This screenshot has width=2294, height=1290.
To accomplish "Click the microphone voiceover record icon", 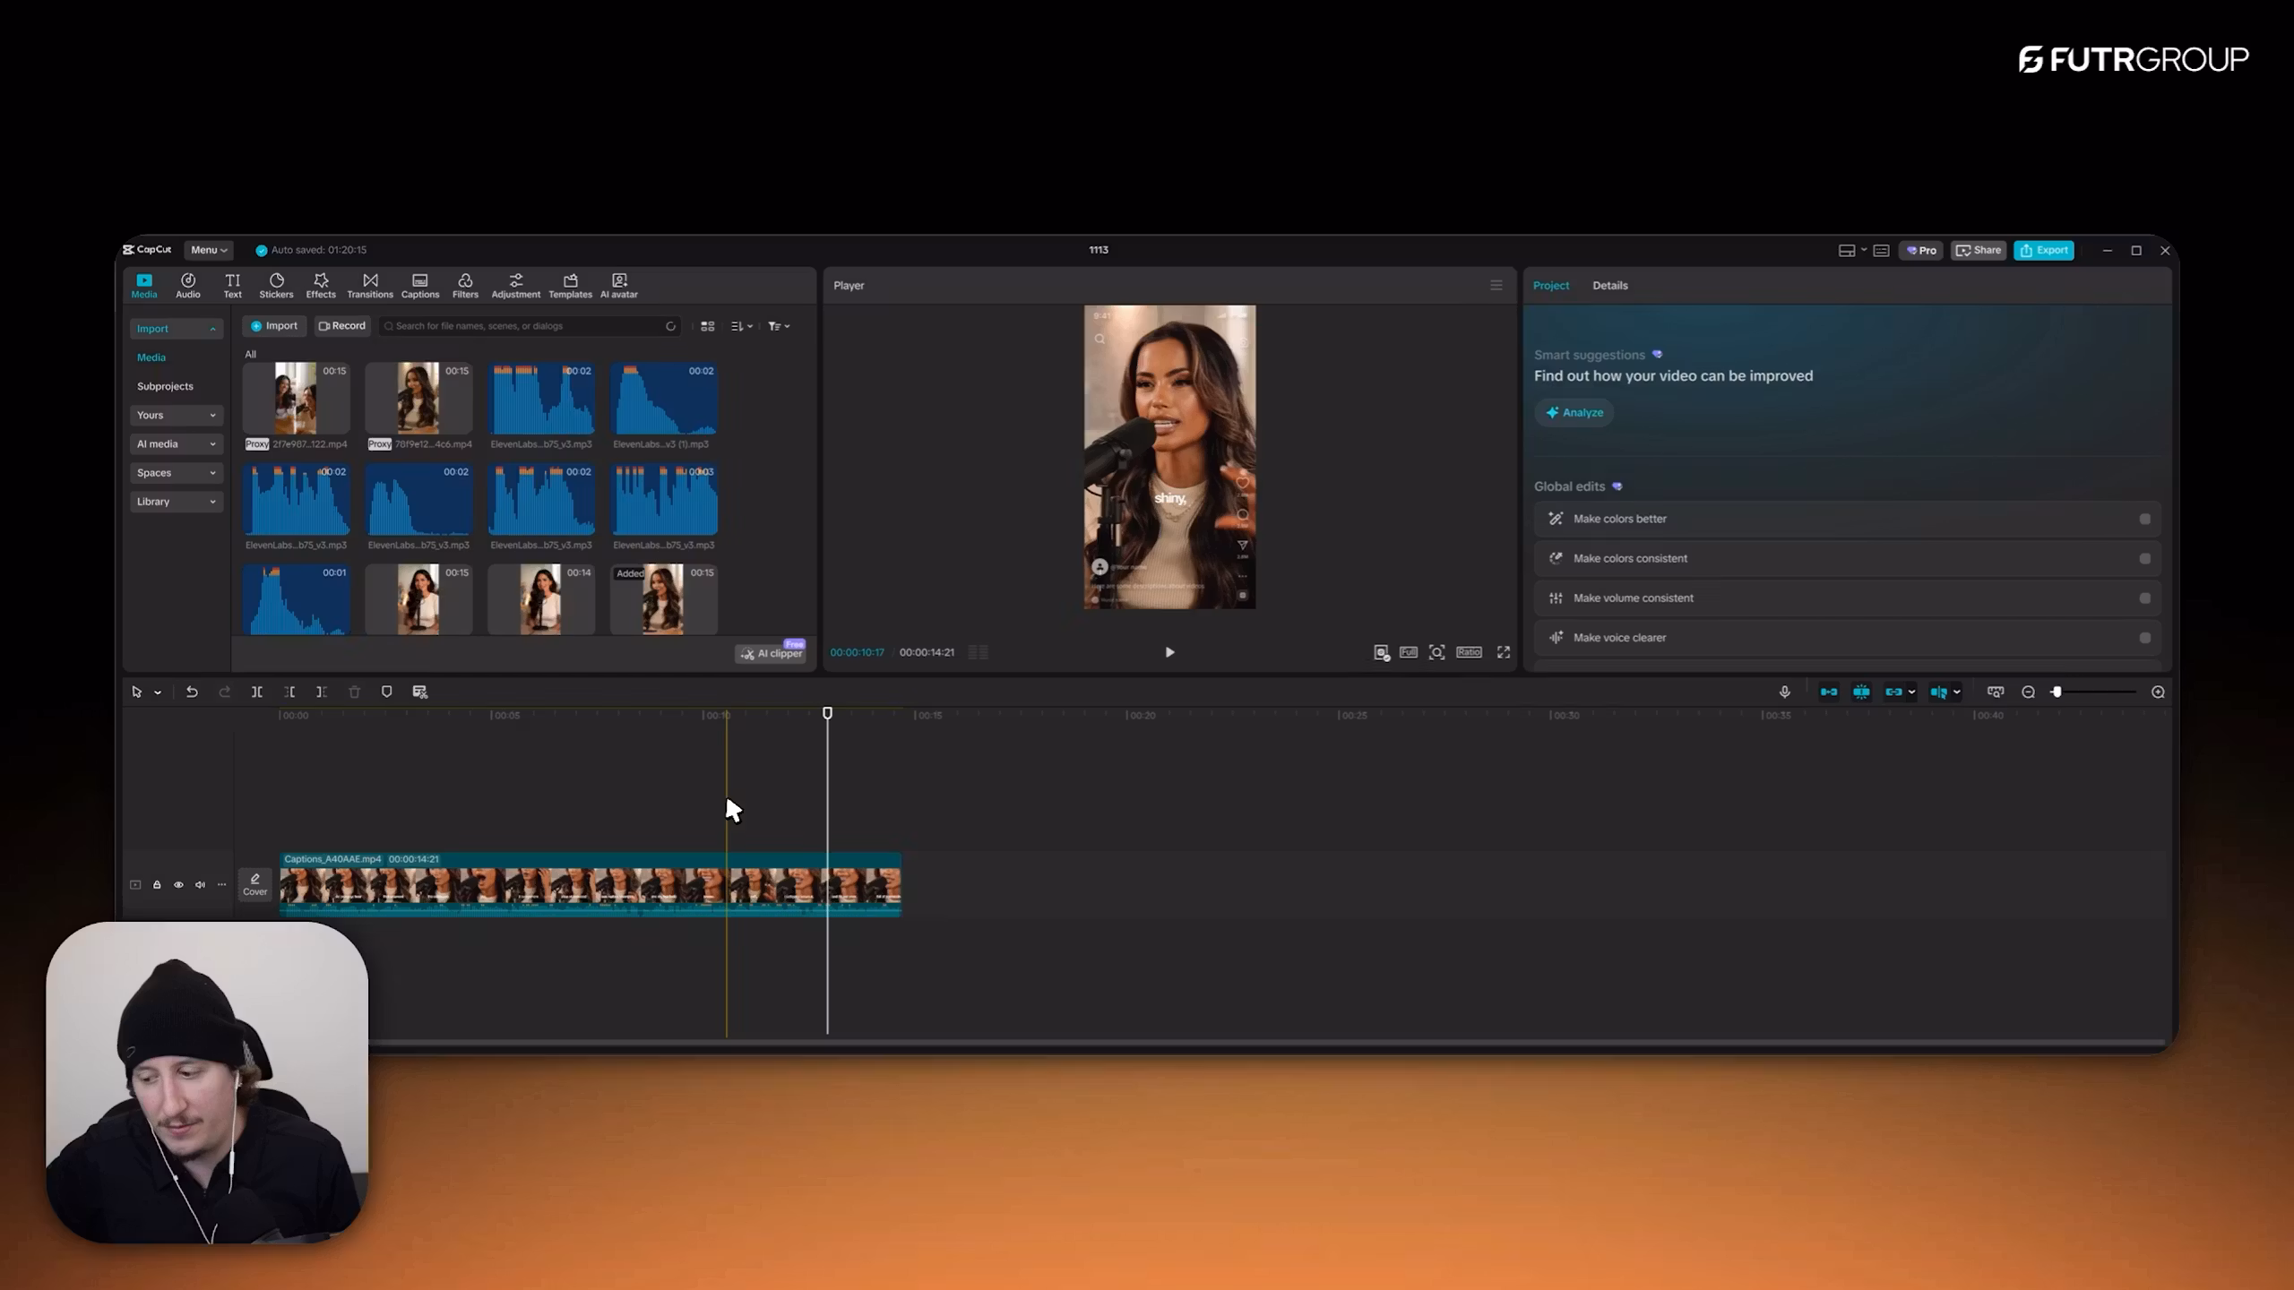I will pos(1784,692).
